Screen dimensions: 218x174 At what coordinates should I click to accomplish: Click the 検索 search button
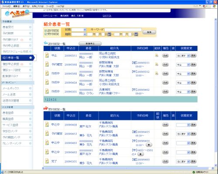coord(149,32)
